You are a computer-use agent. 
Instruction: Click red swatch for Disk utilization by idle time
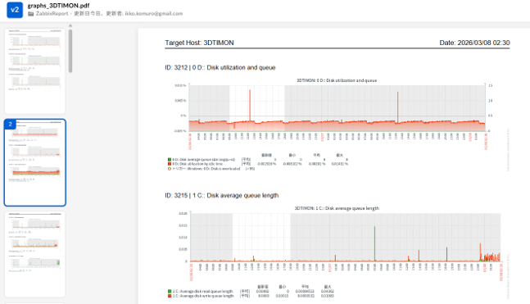coord(170,164)
